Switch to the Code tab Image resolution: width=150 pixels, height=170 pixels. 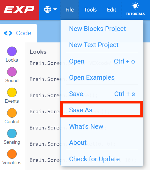18,33
